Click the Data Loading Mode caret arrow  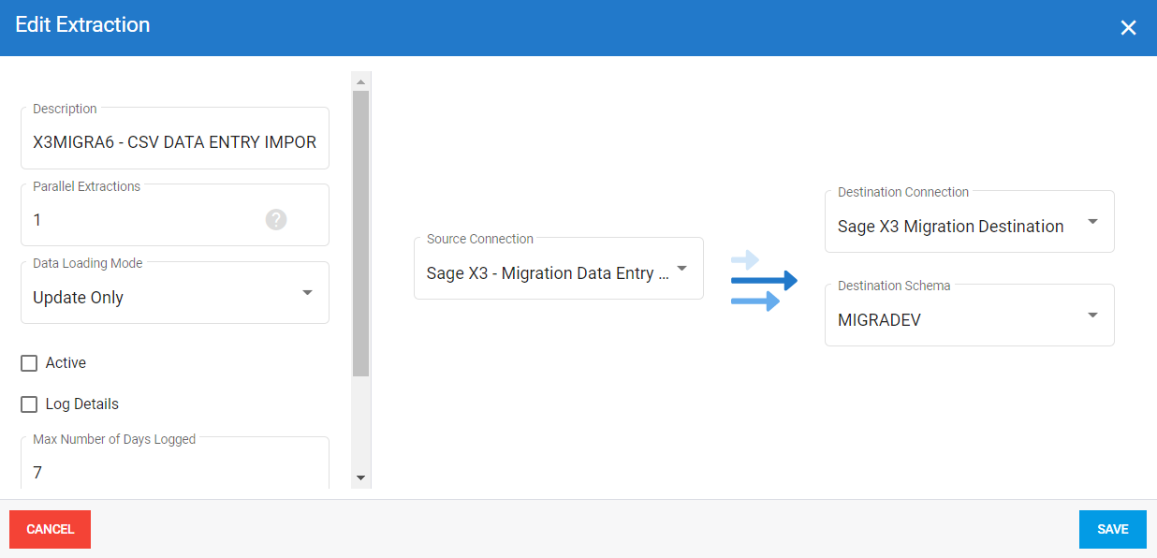click(x=307, y=293)
